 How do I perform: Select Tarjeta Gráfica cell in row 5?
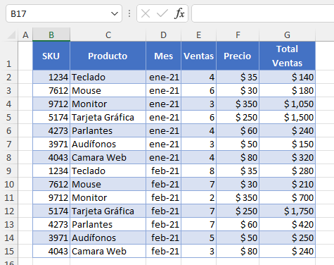coord(108,117)
